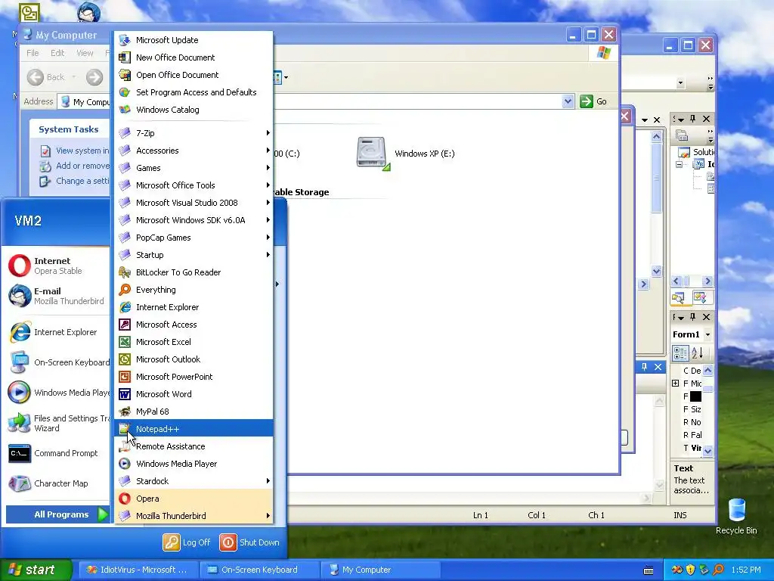Open the Recycle Bin on desktop
The height and width of the screenshot is (581, 774).
pos(736,516)
